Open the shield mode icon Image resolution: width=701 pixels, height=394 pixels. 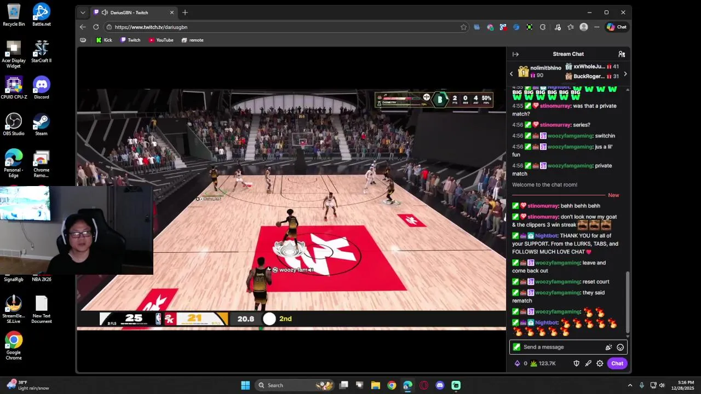[x=576, y=363]
